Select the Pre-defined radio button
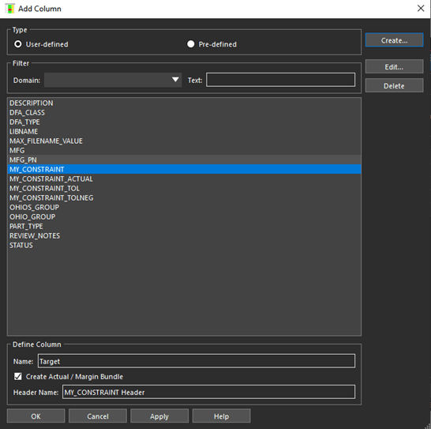 190,44
